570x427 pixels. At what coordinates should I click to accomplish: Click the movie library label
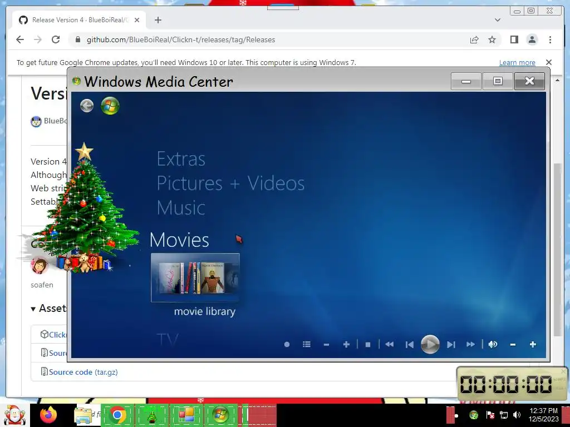pyautogui.click(x=205, y=311)
